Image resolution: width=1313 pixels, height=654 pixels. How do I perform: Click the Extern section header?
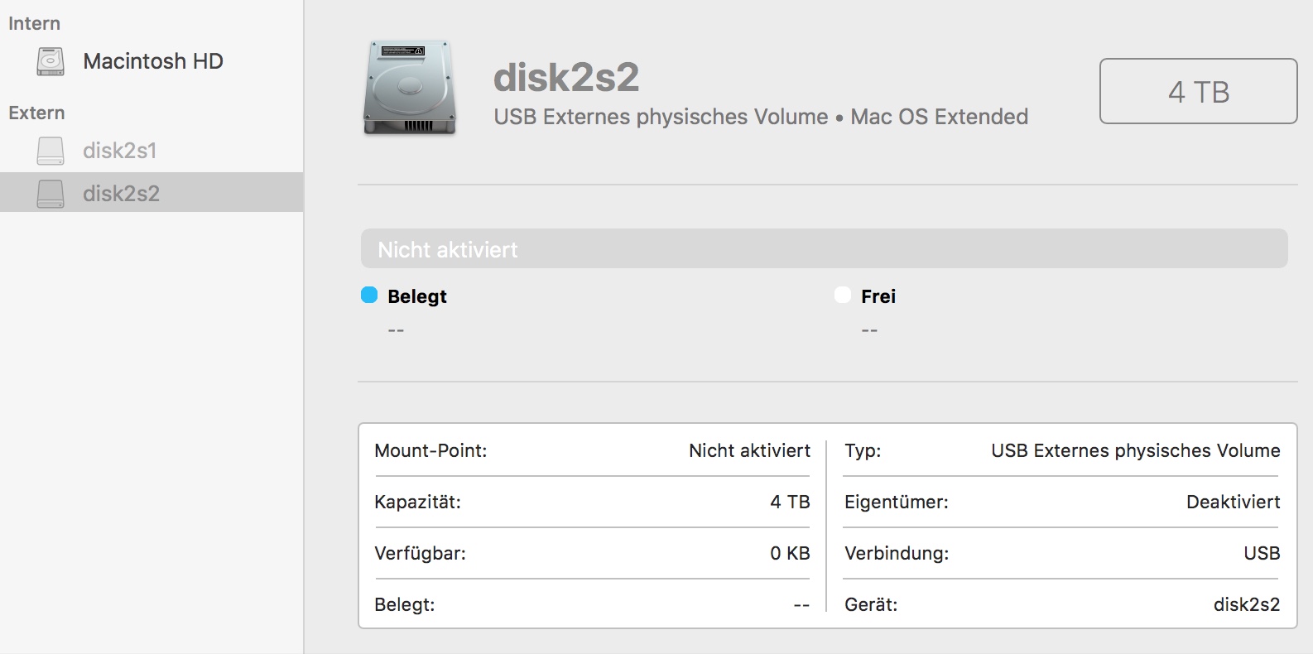point(37,113)
